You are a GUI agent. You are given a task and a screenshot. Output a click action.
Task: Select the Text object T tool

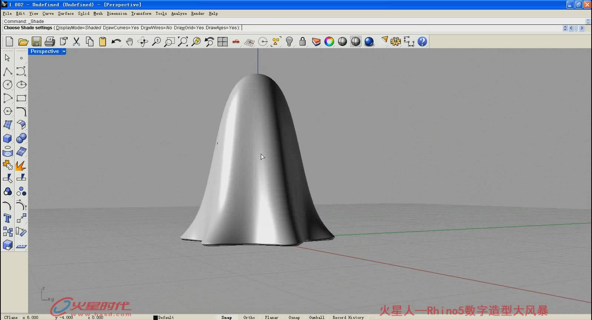click(7, 218)
